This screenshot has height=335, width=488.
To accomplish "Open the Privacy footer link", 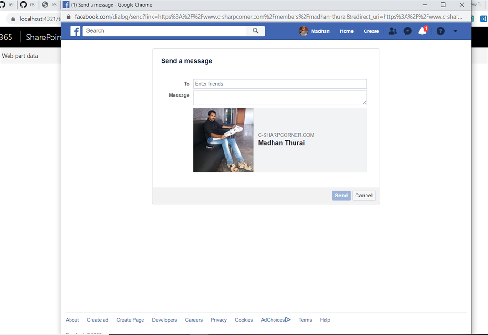I will point(218,320).
